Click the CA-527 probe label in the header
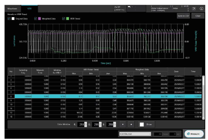This screenshot has width=208, height=140. [x=117, y=7]
